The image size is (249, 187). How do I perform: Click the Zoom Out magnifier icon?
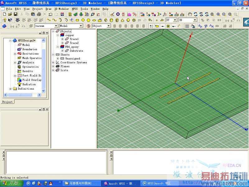coord(224,14)
